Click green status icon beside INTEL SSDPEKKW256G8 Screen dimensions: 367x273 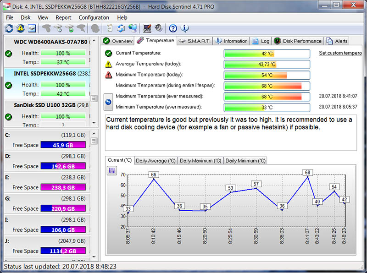pyautogui.click(x=9, y=85)
